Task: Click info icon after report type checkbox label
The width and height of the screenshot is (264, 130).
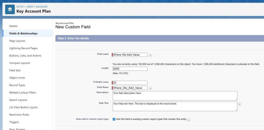Action: 188,120
